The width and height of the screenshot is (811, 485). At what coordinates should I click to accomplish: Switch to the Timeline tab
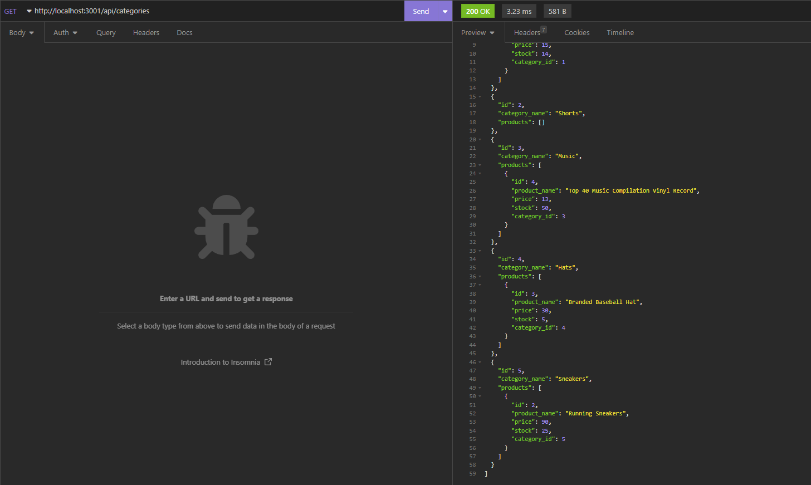pos(620,32)
